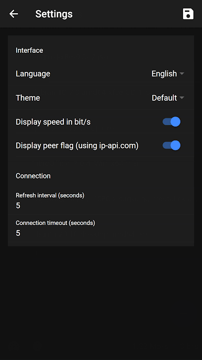Select the Connection timeout input field

(101, 229)
